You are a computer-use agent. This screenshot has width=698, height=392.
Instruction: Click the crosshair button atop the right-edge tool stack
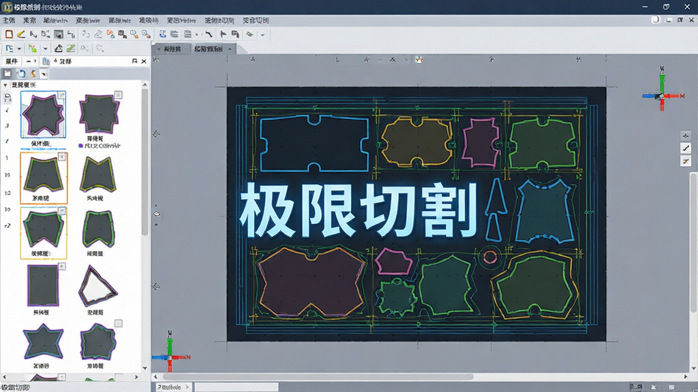(686, 135)
